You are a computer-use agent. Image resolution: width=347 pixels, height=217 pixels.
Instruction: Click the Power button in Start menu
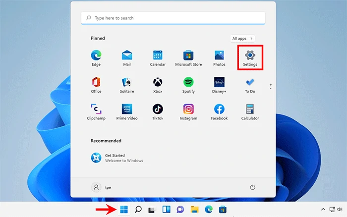252,187
